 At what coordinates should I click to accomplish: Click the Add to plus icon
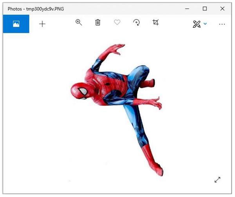[42, 24]
